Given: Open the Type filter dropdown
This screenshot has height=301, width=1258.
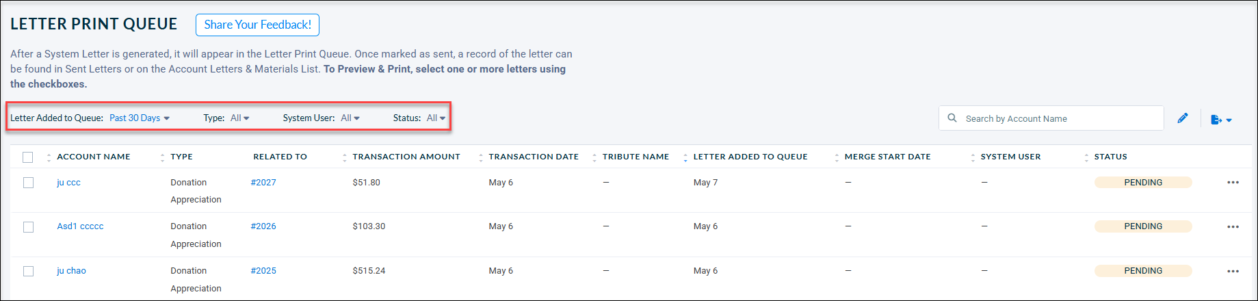Looking at the screenshot, I should pyautogui.click(x=239, y=118).
